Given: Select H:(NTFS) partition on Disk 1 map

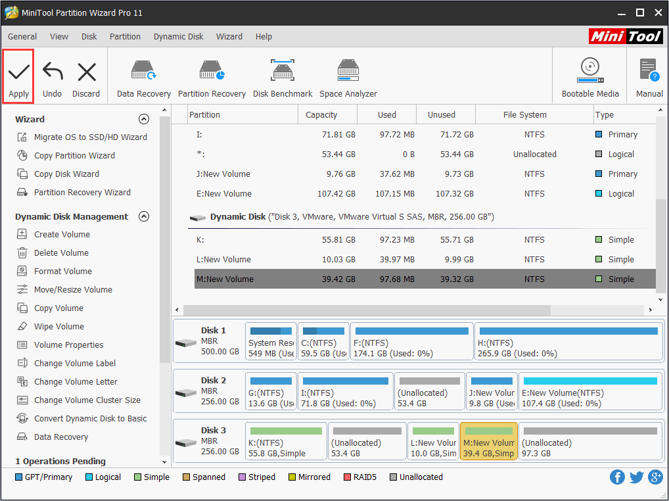Looking at the screenshot, I should [568, 342].
